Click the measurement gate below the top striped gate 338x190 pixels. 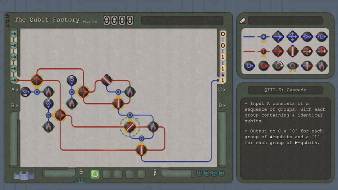tap(118, 103)
